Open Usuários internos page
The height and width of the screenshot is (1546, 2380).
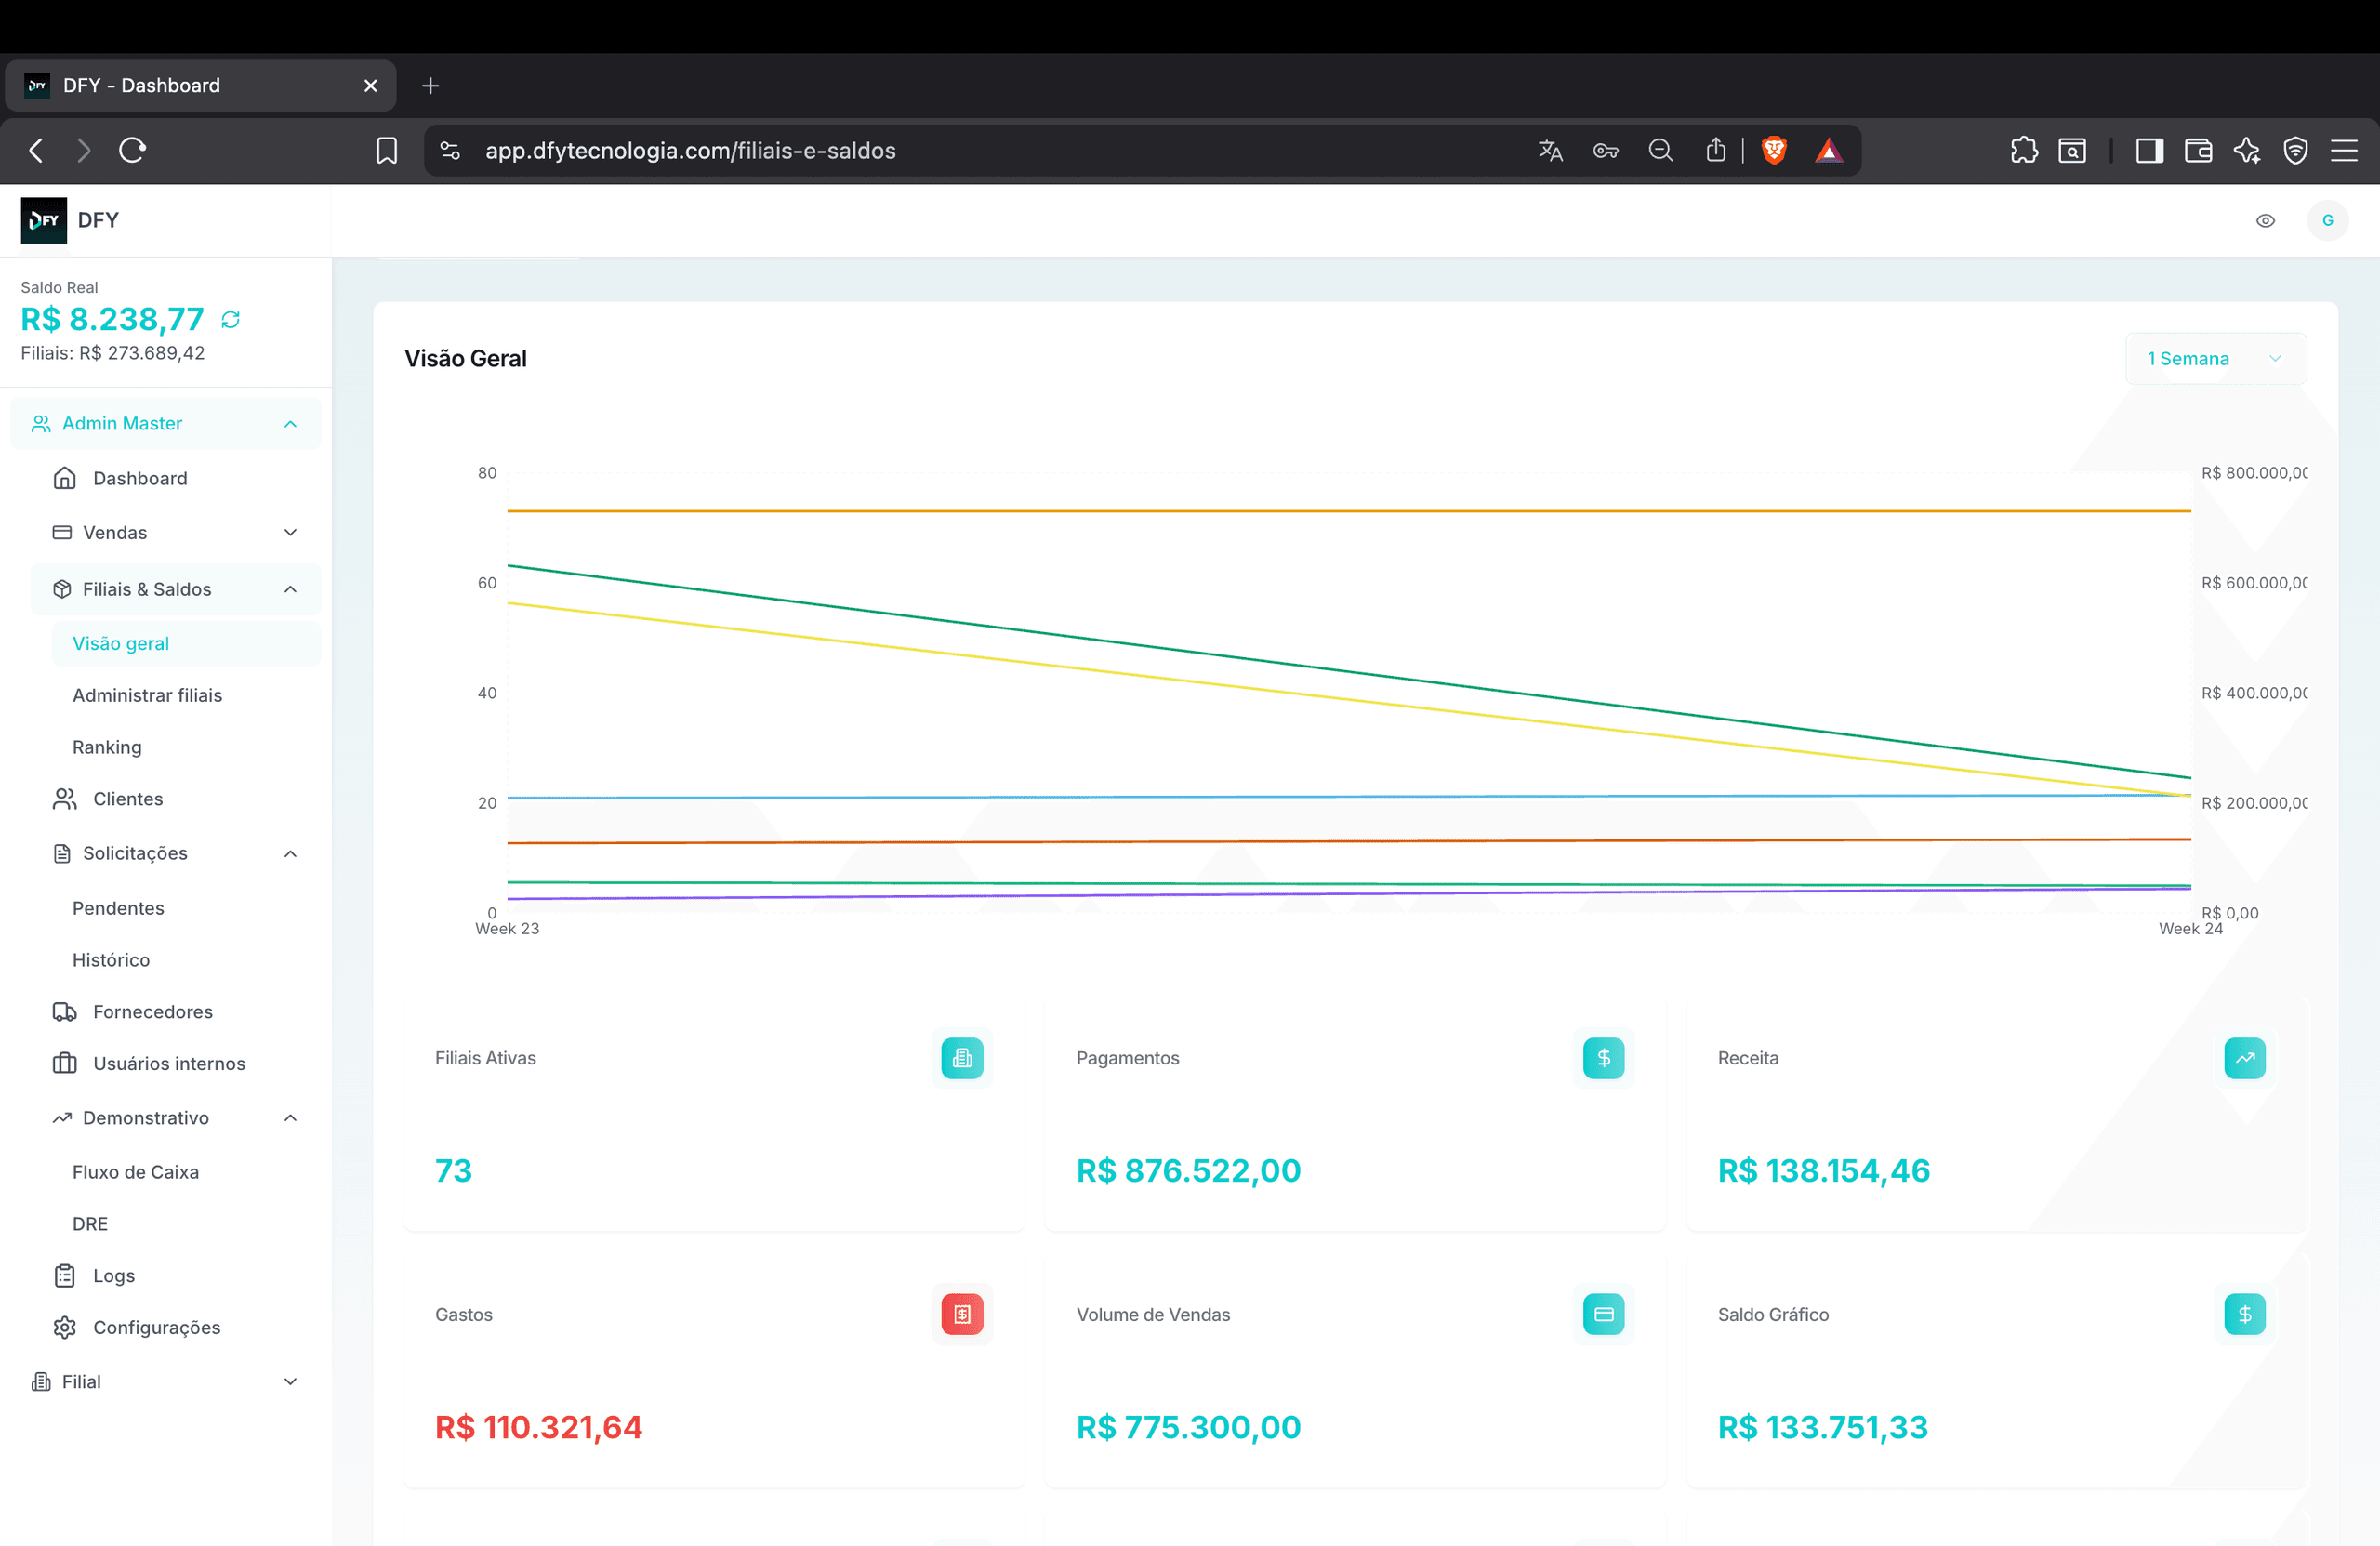pos(169,1063)
